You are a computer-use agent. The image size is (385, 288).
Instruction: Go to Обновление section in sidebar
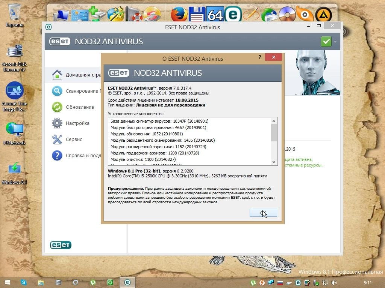coord(73,107)
